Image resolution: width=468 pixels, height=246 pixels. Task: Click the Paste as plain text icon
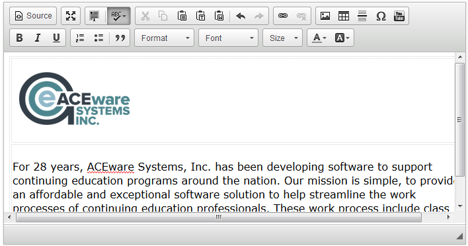(x=200, y=16)
